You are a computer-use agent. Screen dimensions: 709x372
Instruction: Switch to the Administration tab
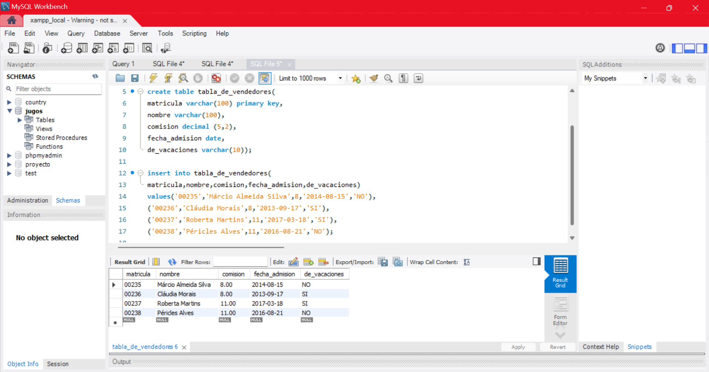point(28,200)
